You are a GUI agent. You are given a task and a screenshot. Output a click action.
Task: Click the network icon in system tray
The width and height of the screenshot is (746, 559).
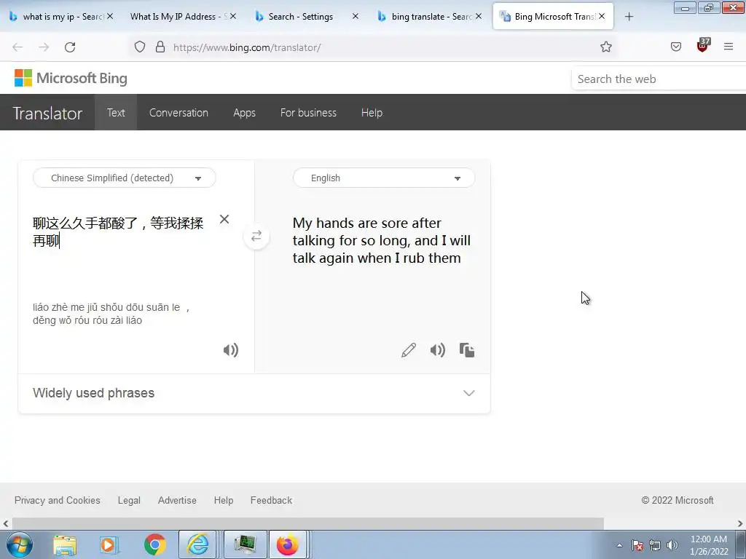pyautogui.click(x=655, y=545)
